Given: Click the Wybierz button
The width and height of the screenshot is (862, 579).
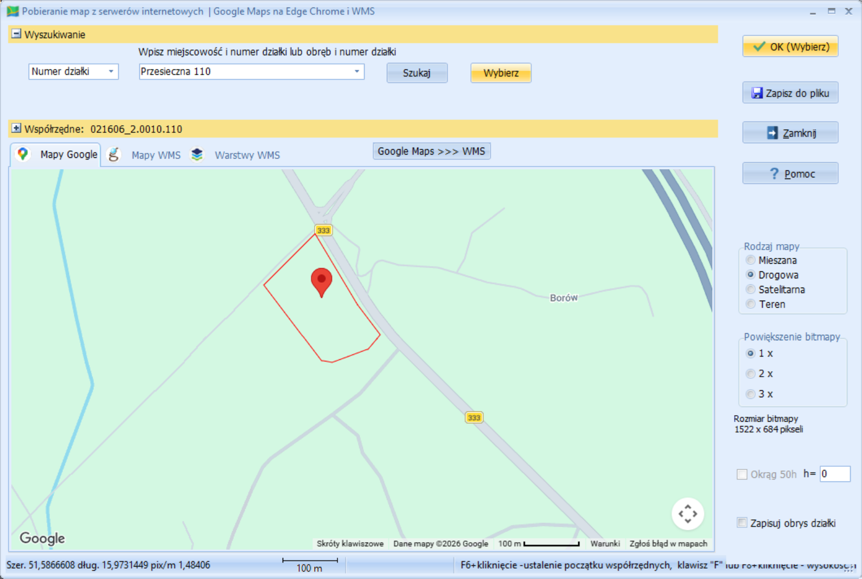Looking at the screenshot, I should pyautogui.click(x=501, y=73).
